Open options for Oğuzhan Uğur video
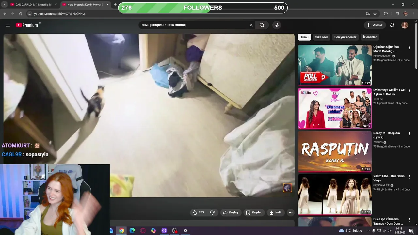Screen dimensions: 418x235 click(x=410, y=47)
